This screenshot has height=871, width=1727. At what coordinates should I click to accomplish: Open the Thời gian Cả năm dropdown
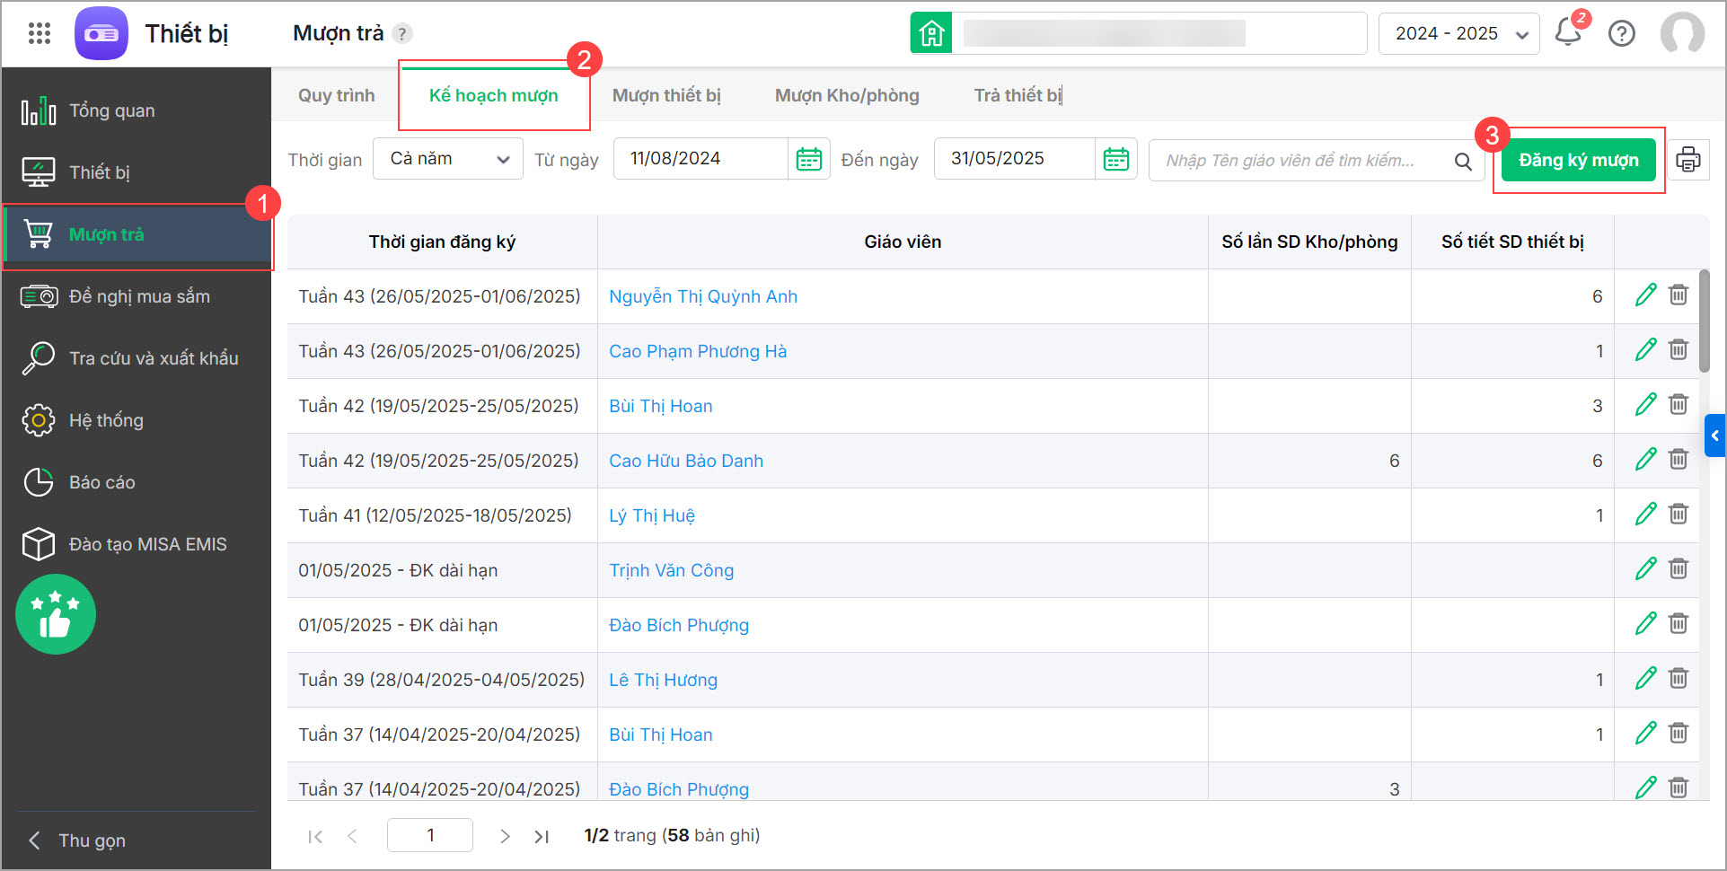point(447,159)
